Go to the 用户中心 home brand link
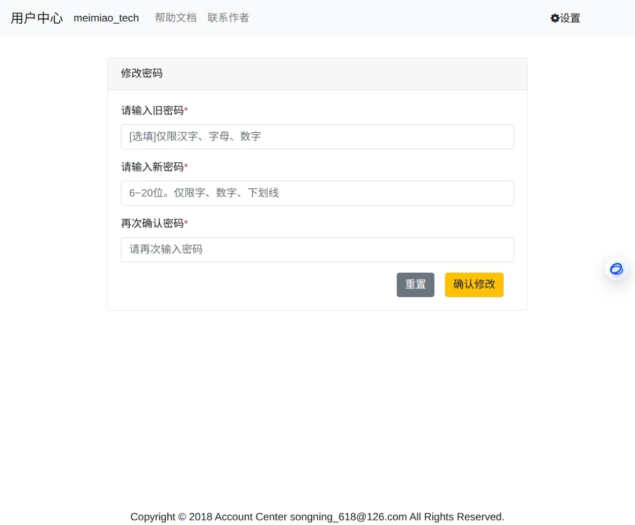This screenshot has width=635, height=525. 37,18
